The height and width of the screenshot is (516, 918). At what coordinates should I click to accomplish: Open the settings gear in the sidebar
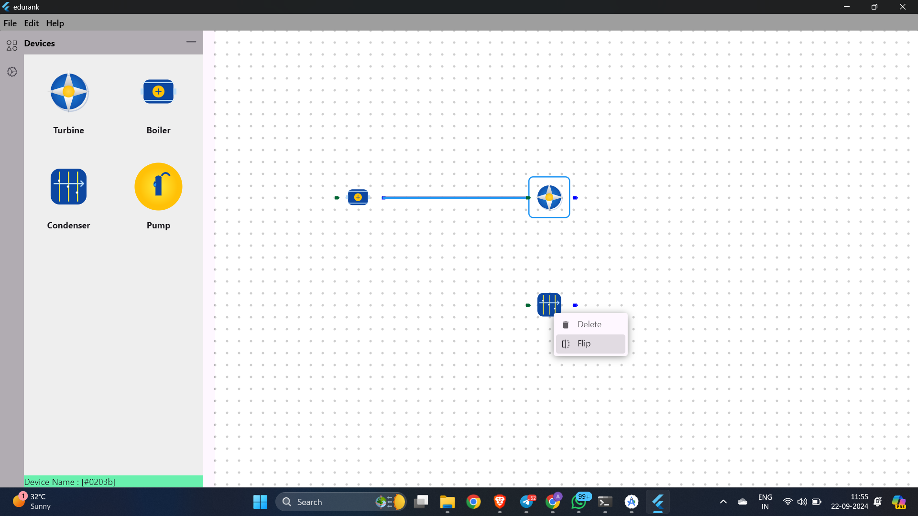click(12, 72)
